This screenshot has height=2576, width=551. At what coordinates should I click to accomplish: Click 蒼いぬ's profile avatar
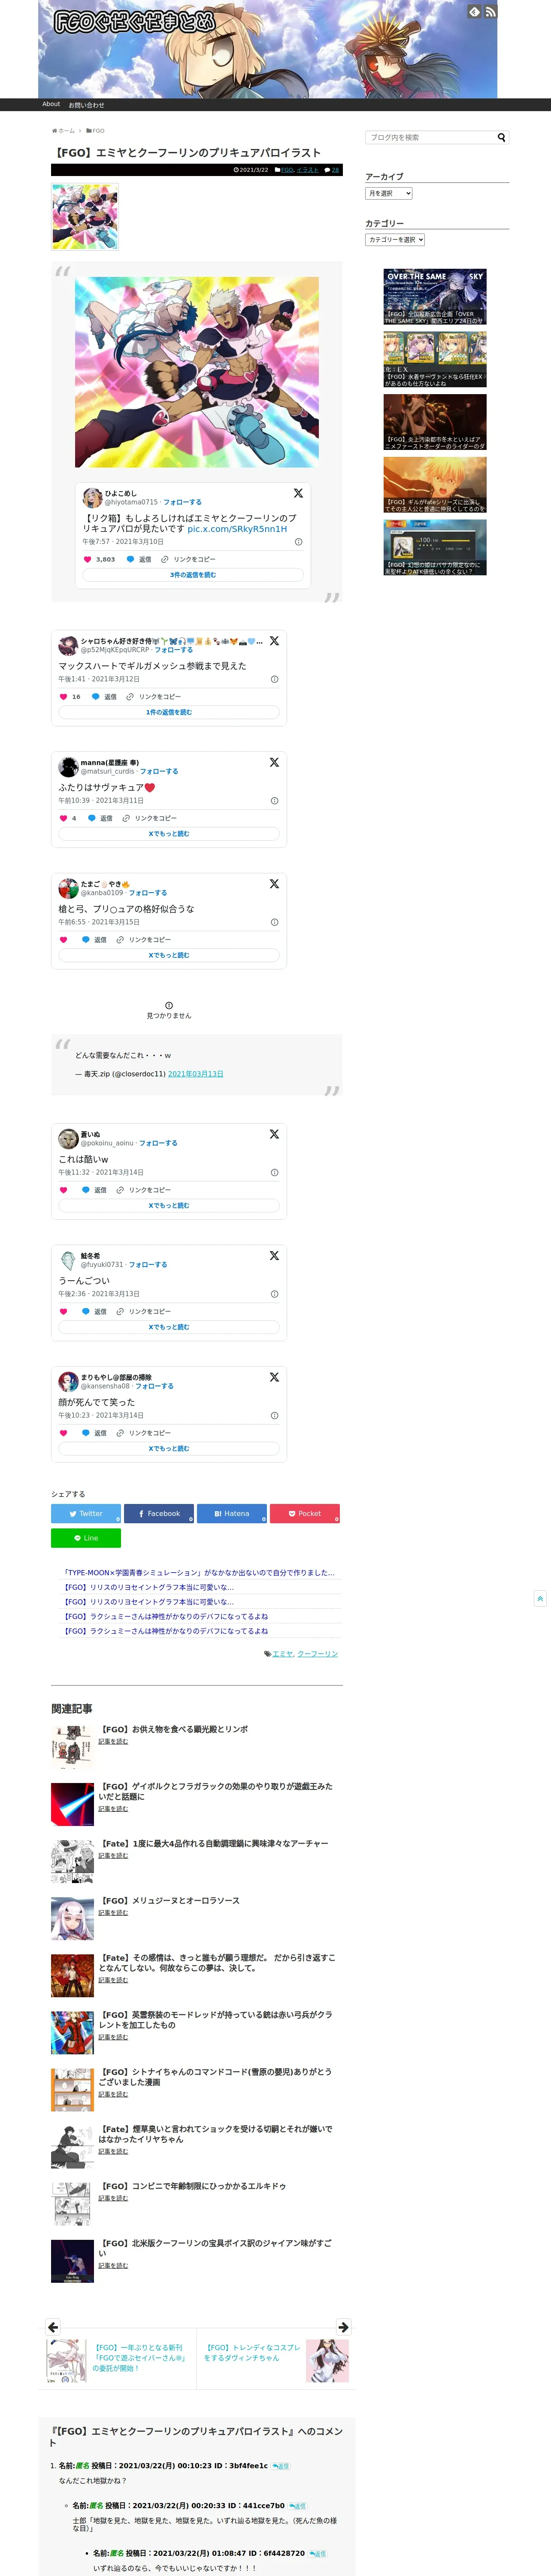[x=68, y=1138]
